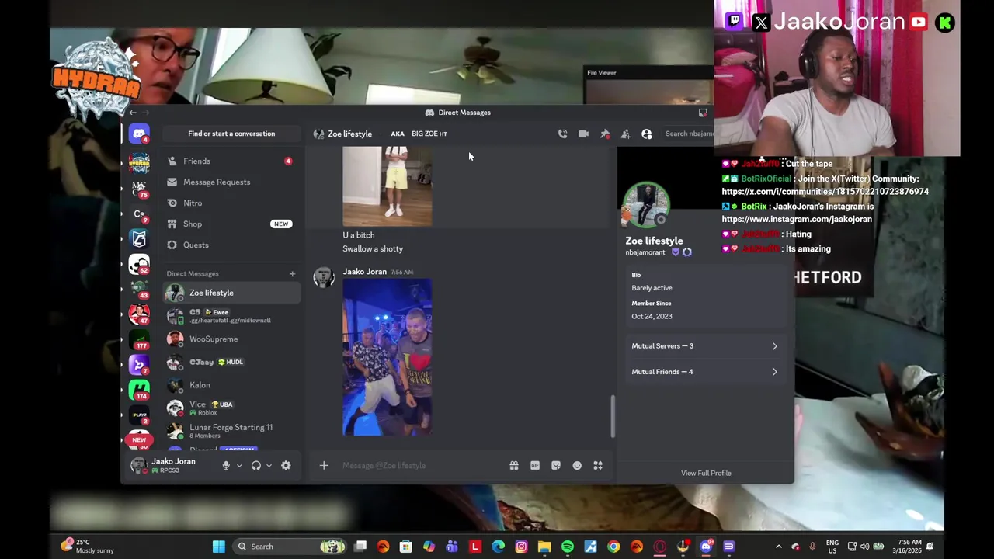Select Zoe lifestyle direct message
Viewport: 994px width, 559px height.
tap(231, 293)
